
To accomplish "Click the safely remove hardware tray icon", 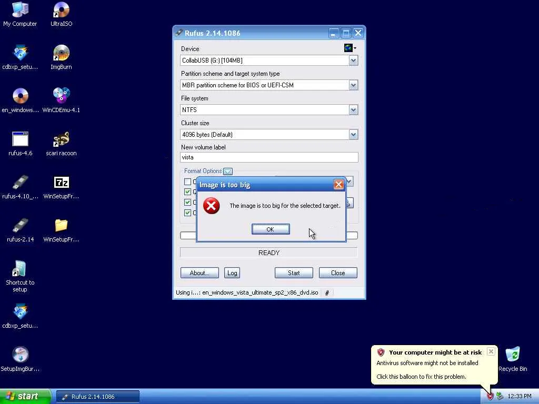I will coord(500,397).
